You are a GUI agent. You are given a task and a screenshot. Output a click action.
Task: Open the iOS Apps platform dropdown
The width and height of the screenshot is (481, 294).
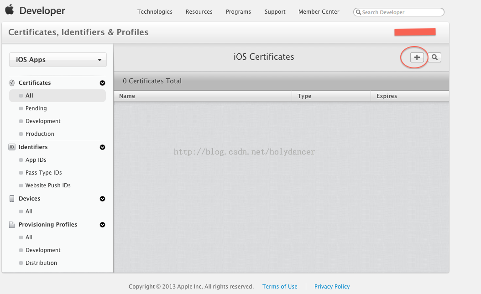point(58,60)
